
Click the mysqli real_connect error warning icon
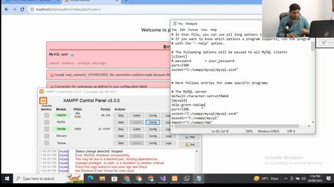coord(52,75)
